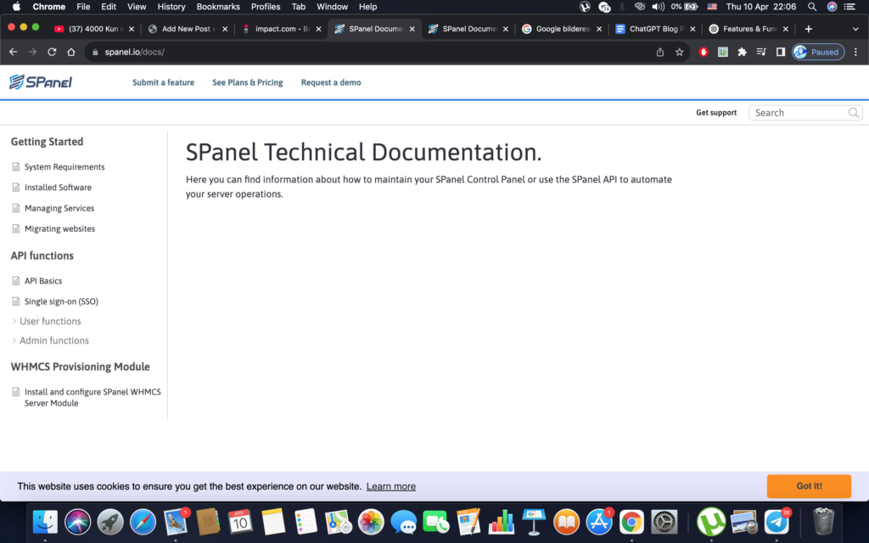This screenshot has width=869, height=543.
Task: Open API Basics doc page
Action: point(43,281)
